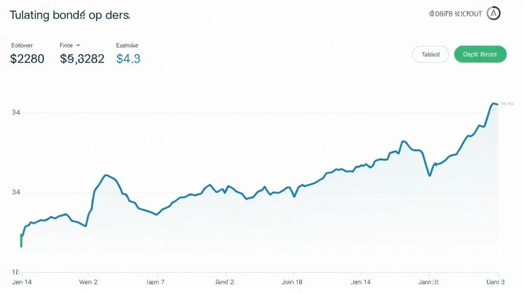Image resolution: width=523 pixels, height=294 pixels.
Task: Click the small icon before "DSIFB IEICPOUT"
Action: point(432,14)
